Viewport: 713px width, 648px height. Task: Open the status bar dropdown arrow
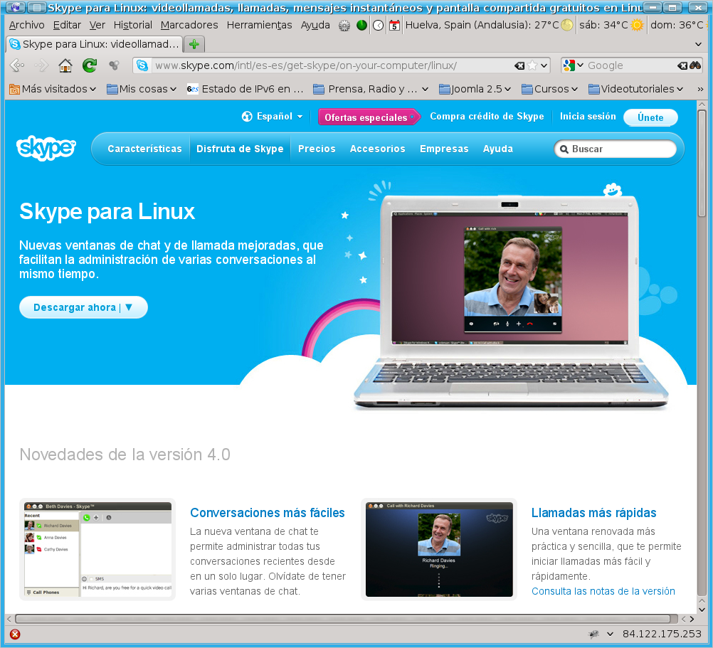(611, 634)
